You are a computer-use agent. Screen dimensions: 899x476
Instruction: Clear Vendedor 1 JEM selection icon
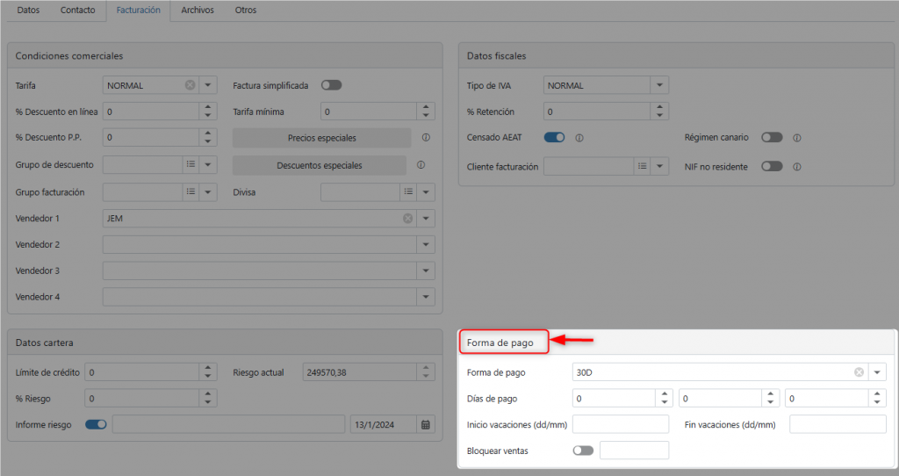(408, 219)
